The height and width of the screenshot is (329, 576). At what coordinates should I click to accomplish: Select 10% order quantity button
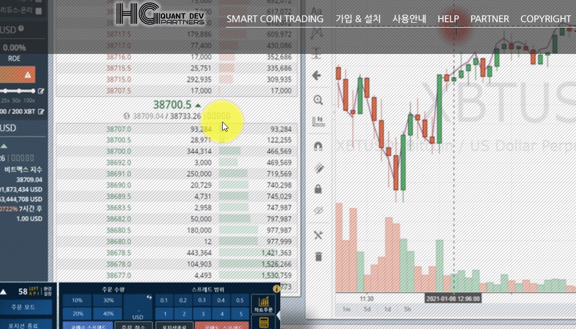(77, 300)
